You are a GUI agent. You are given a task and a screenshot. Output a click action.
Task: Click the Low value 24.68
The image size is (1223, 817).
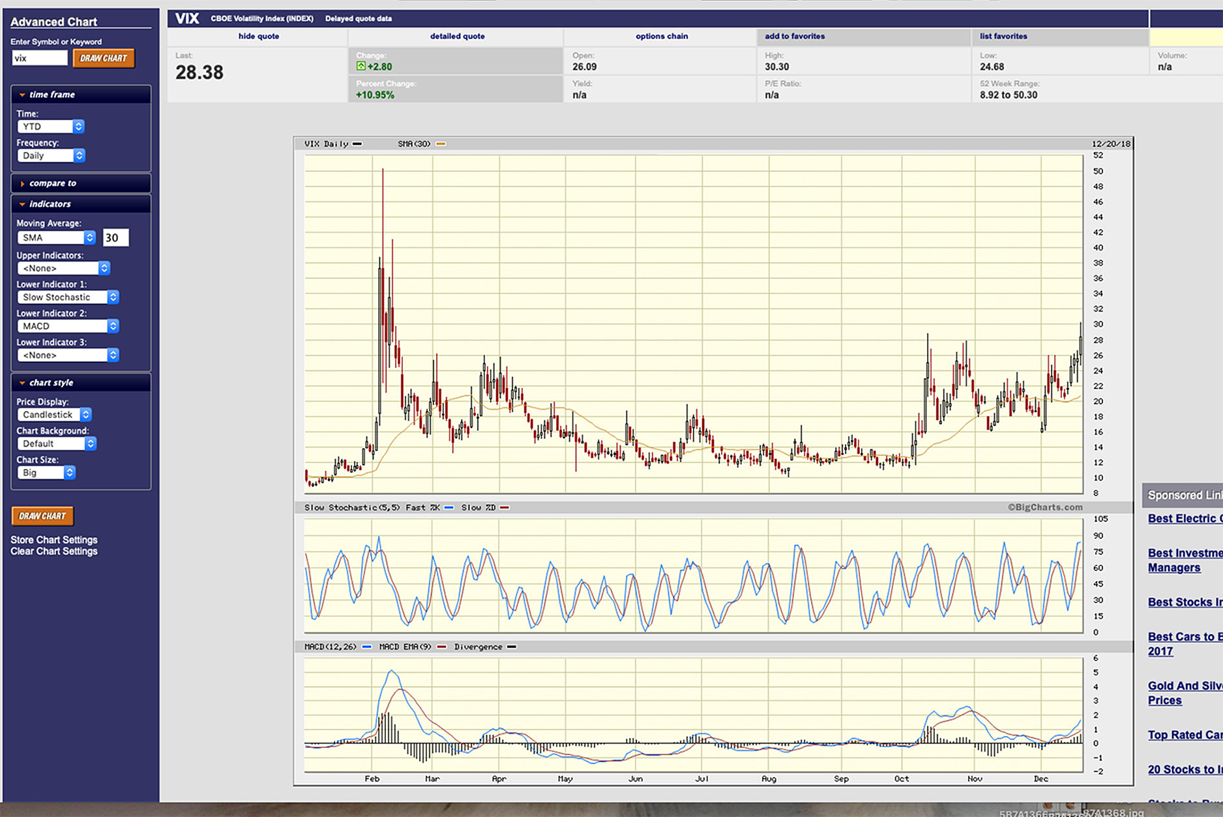click(x=992, y=67)
